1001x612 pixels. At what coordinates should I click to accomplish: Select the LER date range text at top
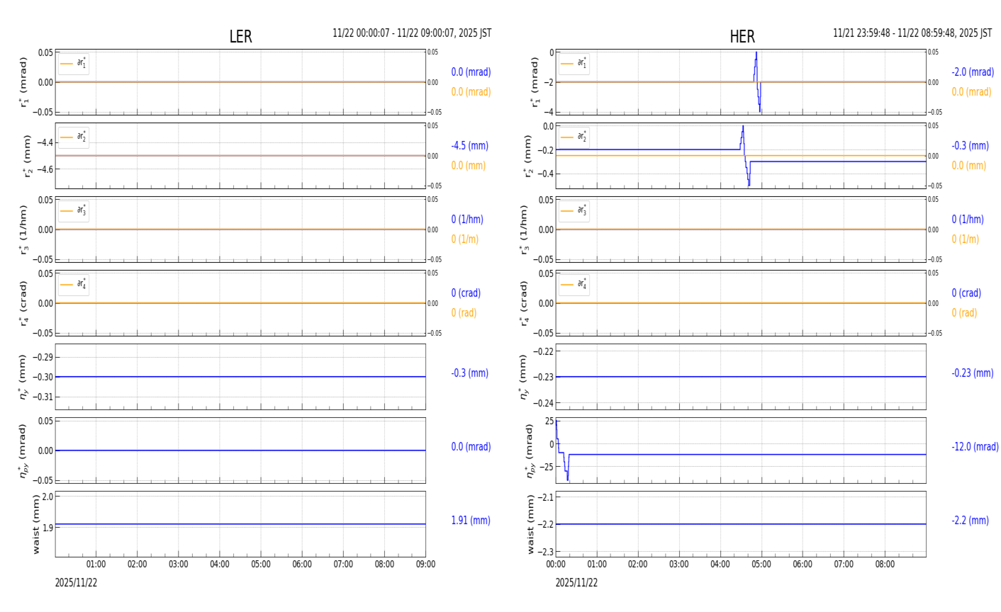412,33
